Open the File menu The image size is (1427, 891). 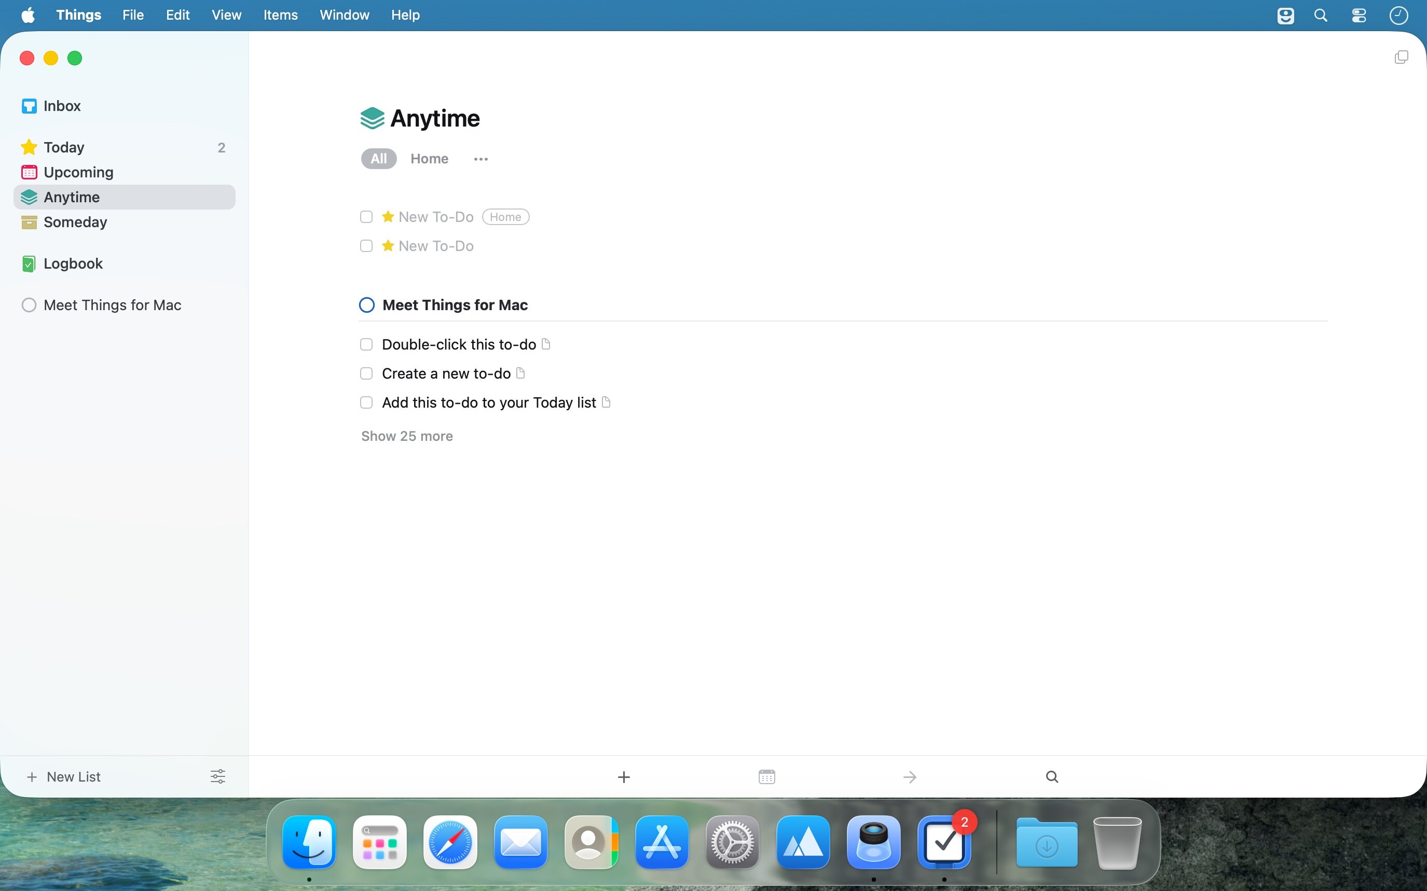(x=133, y=15)
